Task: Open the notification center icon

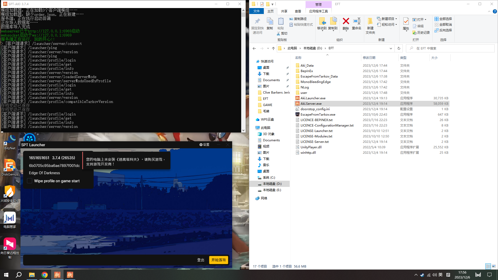Action: pos(489,275)
